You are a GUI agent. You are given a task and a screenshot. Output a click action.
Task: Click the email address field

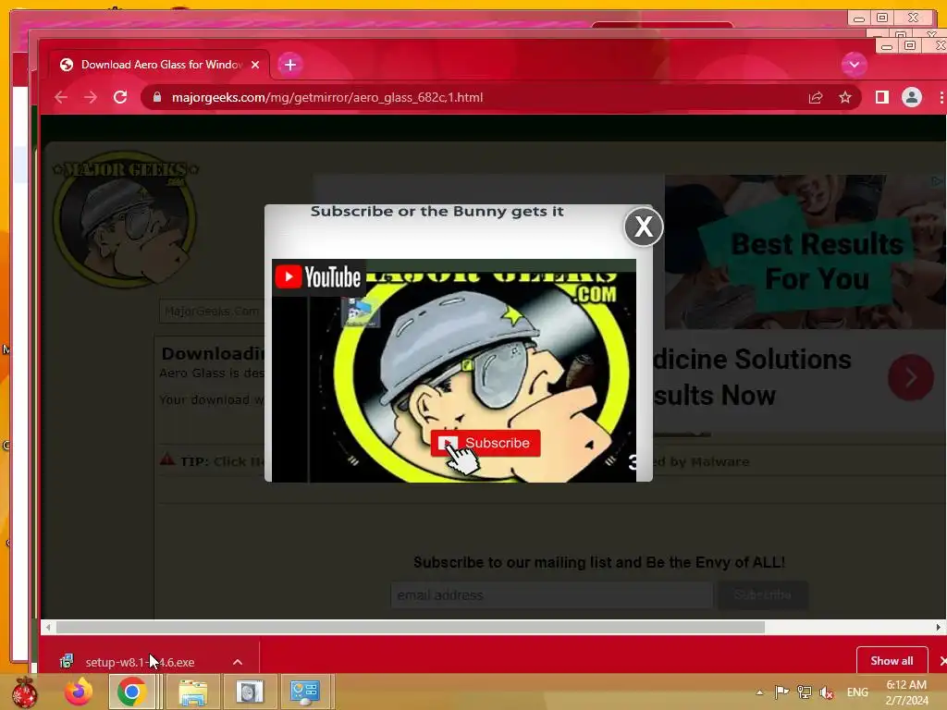pyautogui.click(x=551, y=595)
